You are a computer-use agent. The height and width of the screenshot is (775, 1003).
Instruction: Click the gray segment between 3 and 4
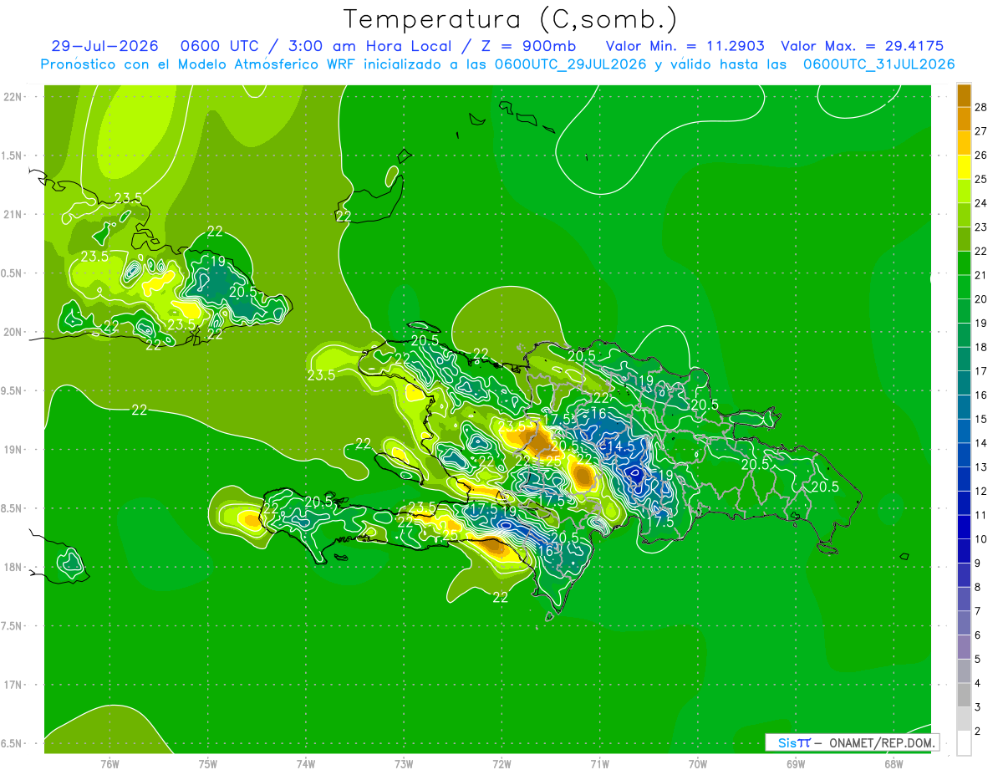click(x=964, y=695)
